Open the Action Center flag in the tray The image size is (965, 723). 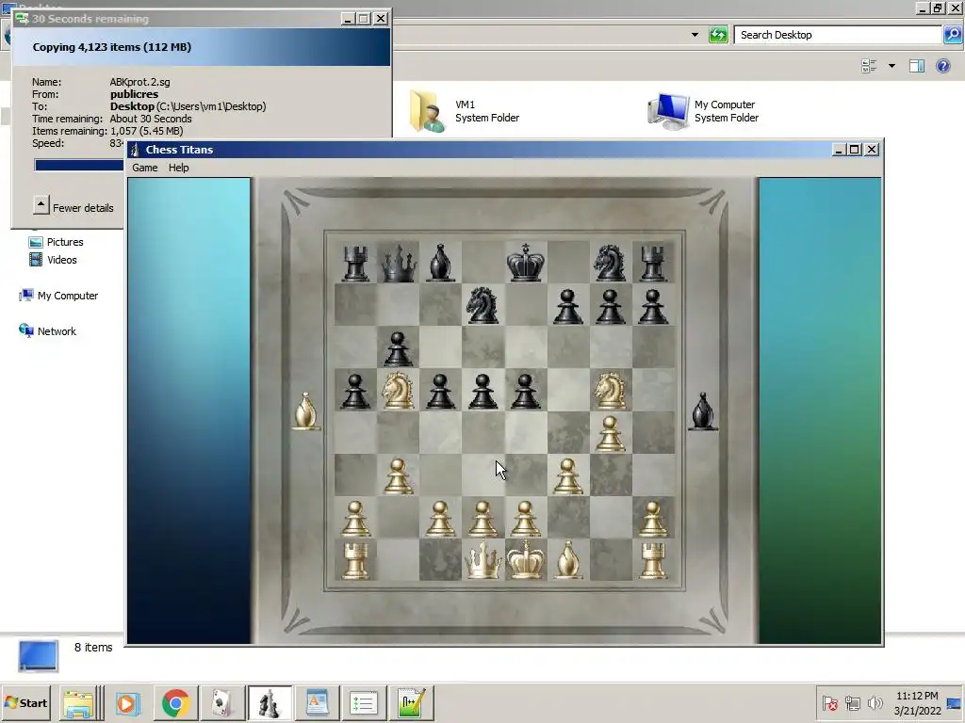pos(829,702)
